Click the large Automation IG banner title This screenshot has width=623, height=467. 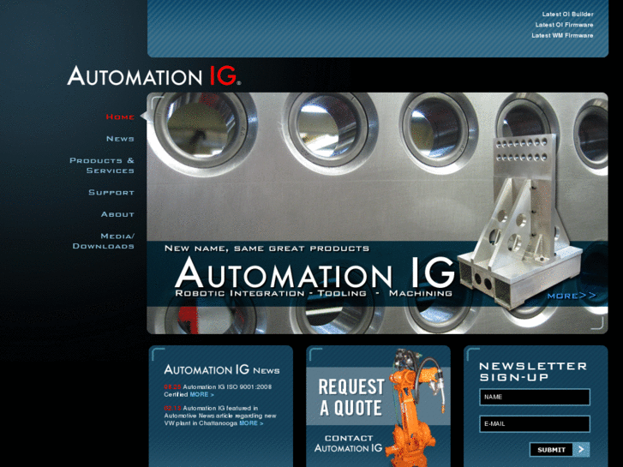click(314, 272)
